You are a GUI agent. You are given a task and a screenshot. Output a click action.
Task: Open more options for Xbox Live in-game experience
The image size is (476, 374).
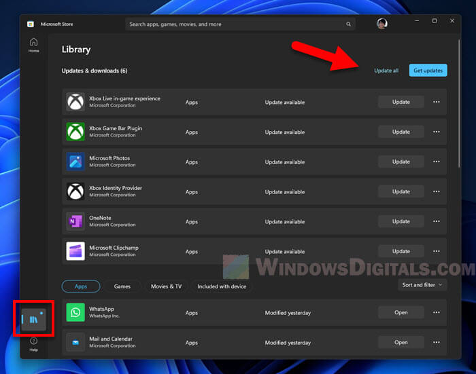(x=437, y=102)
